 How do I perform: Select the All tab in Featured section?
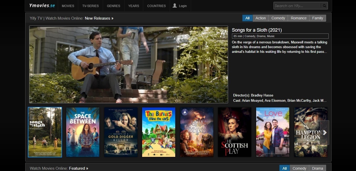click(x=285, y=168)
